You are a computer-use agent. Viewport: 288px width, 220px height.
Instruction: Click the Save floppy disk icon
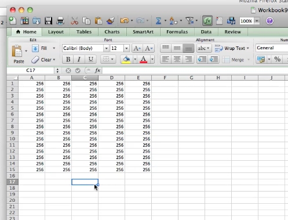[x=48, y=21]
